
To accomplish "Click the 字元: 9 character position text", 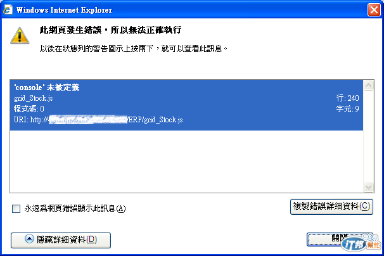I will tap(347, 109).
